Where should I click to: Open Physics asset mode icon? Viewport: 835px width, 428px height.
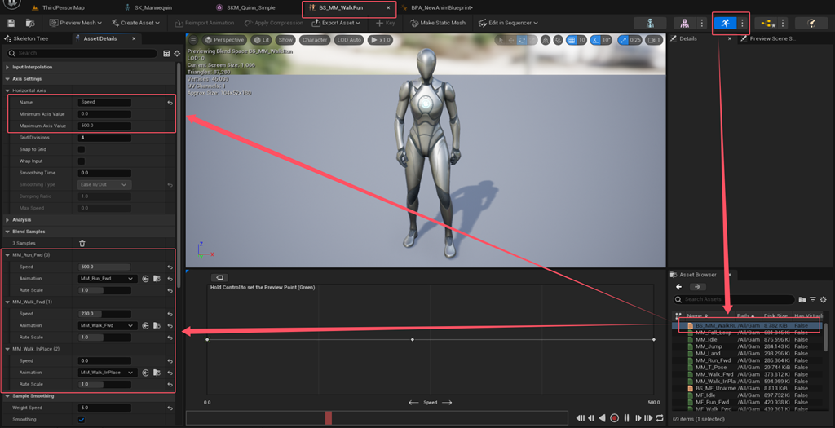point(811,23)
